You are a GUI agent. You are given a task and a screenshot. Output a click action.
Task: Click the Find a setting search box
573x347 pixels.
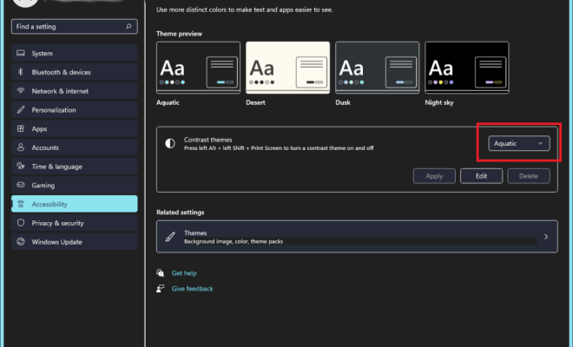pyautogui.click(x=75, y=26)
